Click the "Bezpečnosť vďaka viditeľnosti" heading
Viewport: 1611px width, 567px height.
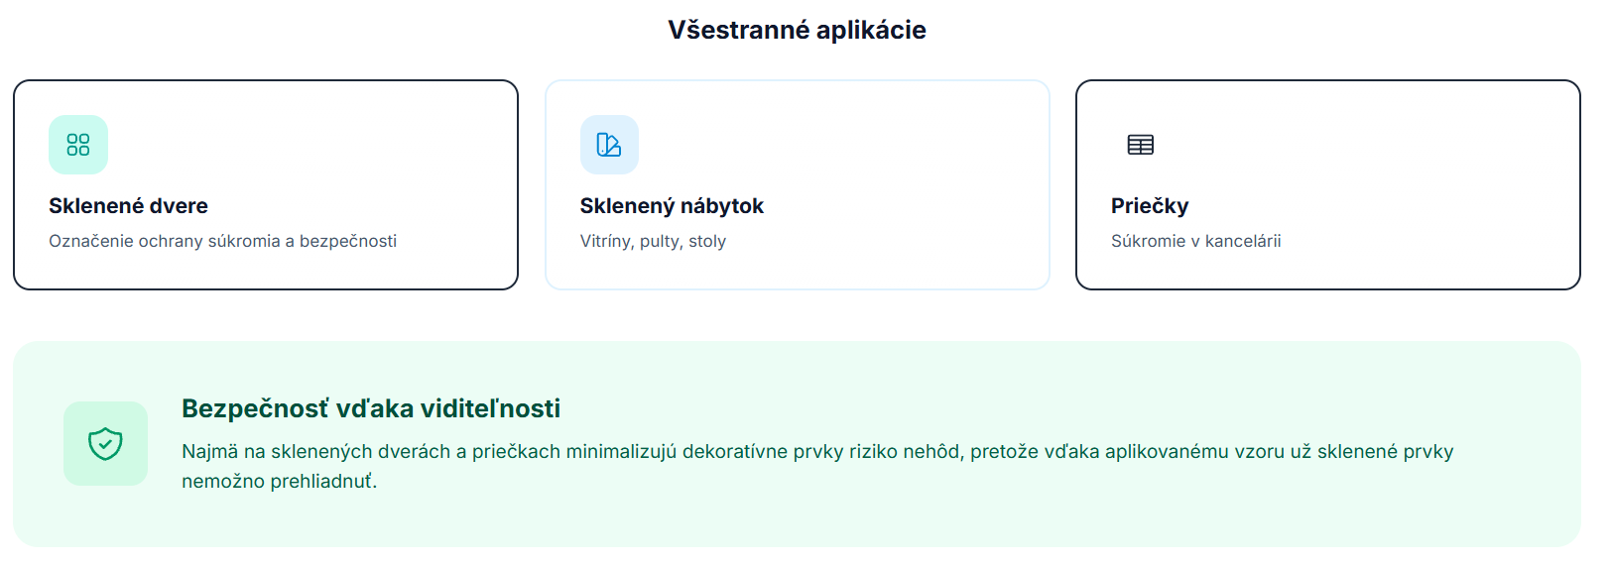point(371,408)
